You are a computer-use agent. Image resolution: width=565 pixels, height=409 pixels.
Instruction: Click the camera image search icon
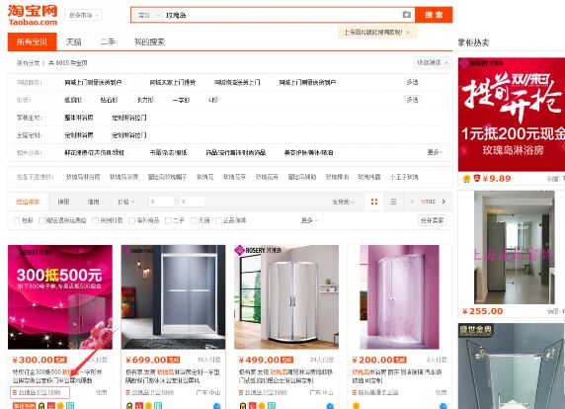tap(406, 15)
